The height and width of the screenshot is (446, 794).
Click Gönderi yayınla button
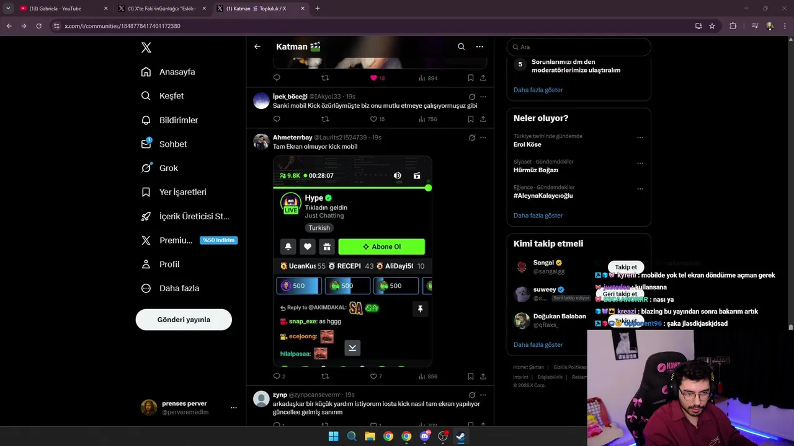pyautogui.click(x=184, y=320)
